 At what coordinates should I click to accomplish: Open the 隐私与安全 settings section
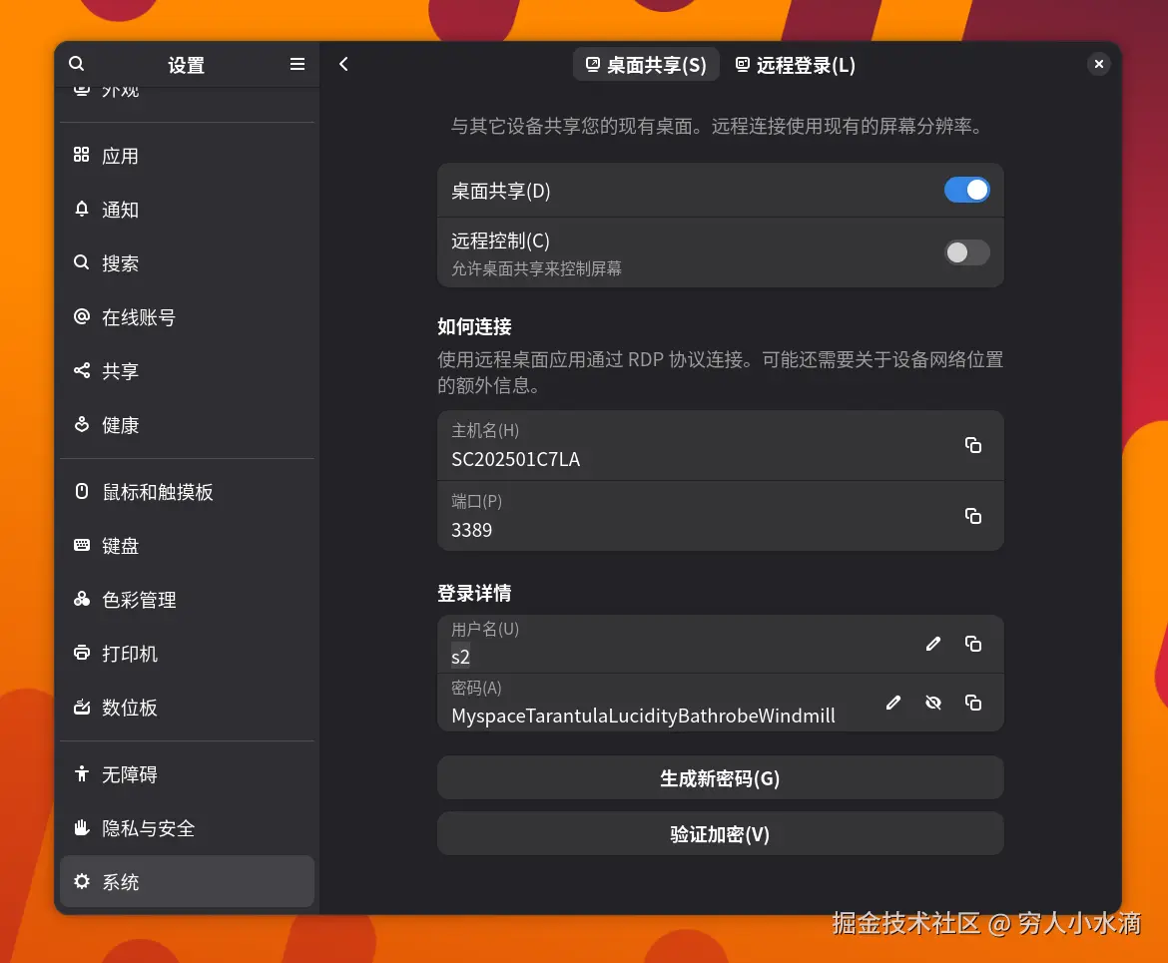[187, 828]
